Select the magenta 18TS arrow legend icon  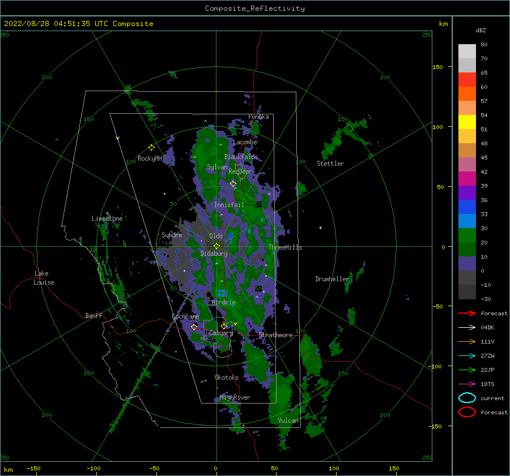tap(467, 384)
